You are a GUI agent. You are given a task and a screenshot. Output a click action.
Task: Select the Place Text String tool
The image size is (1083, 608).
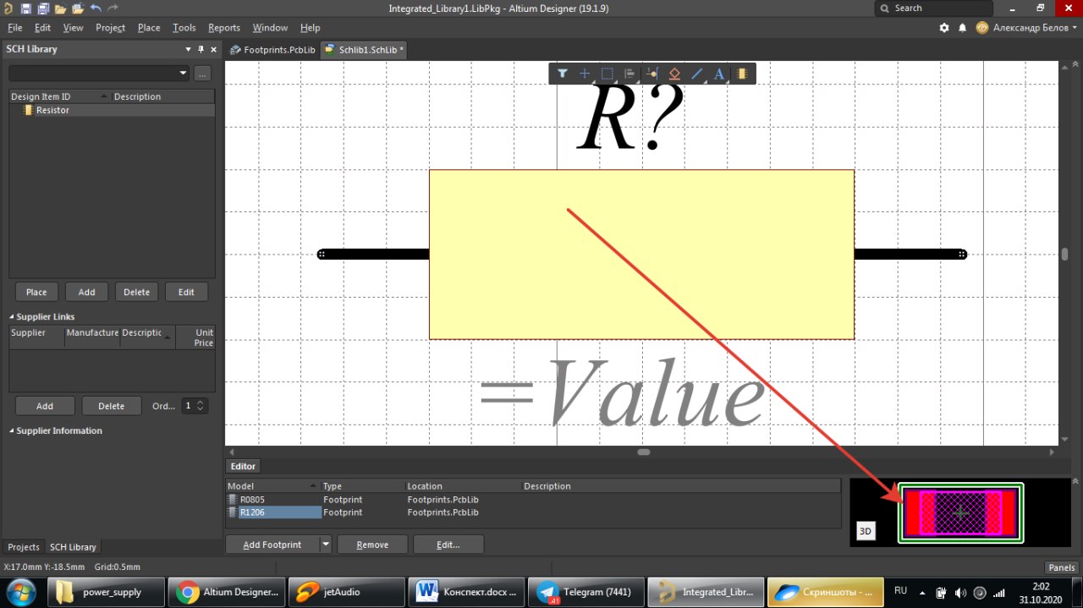(x=719, y=74)
